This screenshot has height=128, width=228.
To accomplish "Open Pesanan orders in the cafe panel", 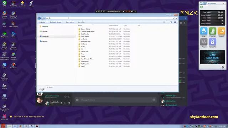I will coord(212,32).
